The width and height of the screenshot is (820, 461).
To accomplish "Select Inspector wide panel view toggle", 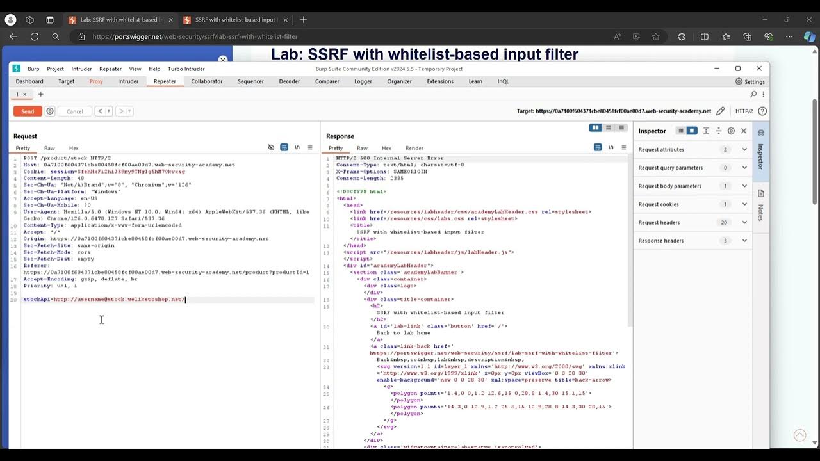I will [x=692, y=131].
